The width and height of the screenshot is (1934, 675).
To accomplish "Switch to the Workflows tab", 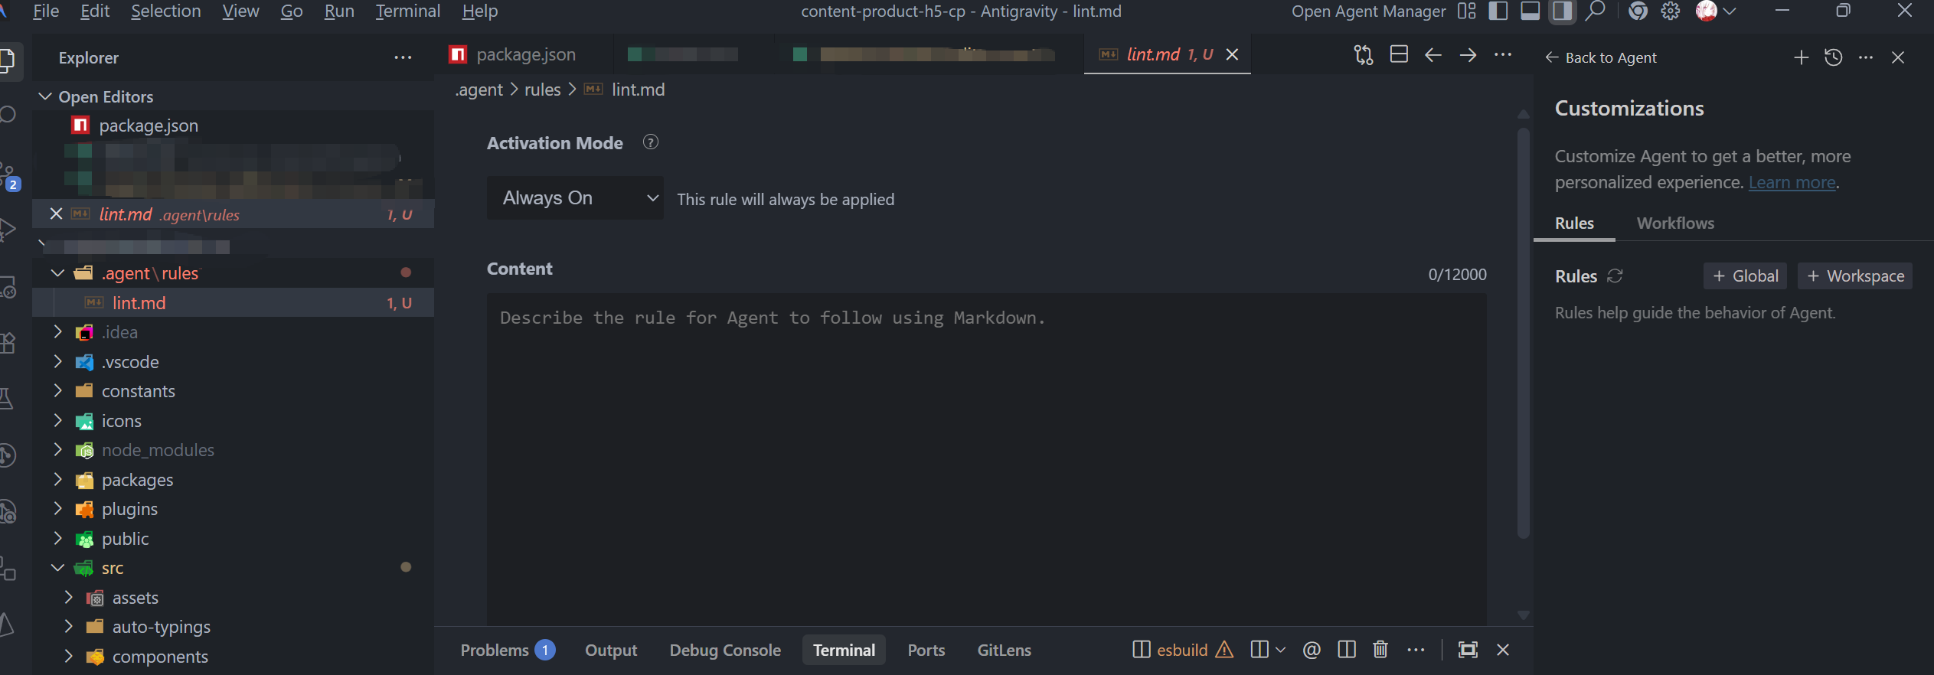I will point(1675,223).
